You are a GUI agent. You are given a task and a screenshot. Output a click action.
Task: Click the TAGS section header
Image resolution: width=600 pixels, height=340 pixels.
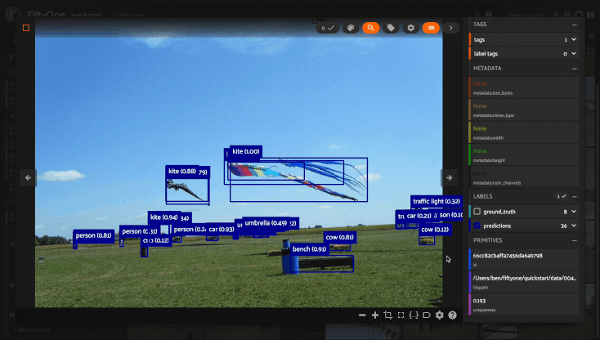click(480, 25)
